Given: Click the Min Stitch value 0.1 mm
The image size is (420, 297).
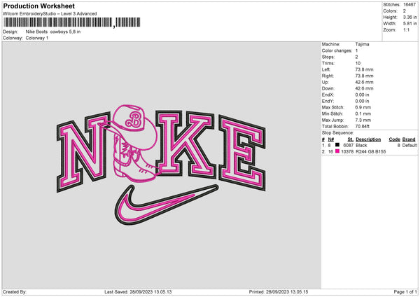Looking at the screenshot, I should (363, 113).
